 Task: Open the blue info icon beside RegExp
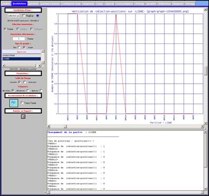click(x=38, y=16)
